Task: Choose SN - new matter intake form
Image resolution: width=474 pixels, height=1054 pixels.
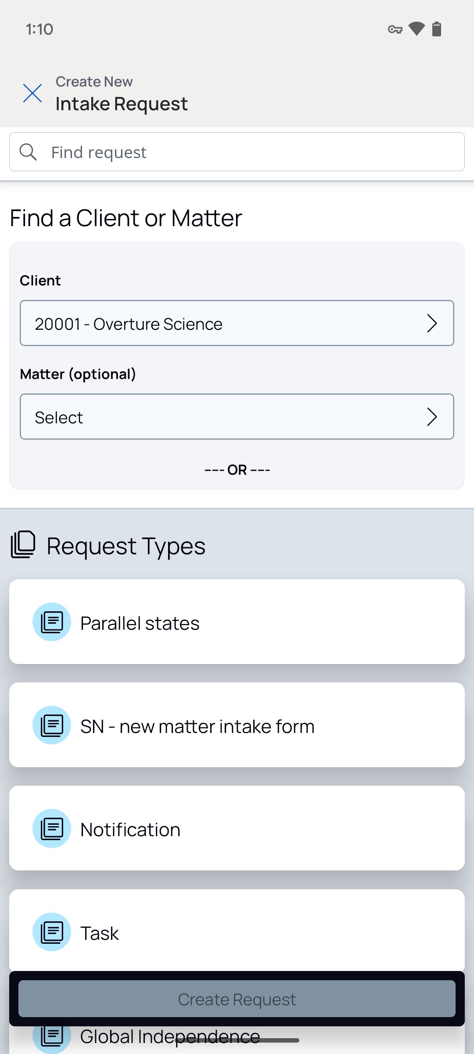Action: point(237,725)
